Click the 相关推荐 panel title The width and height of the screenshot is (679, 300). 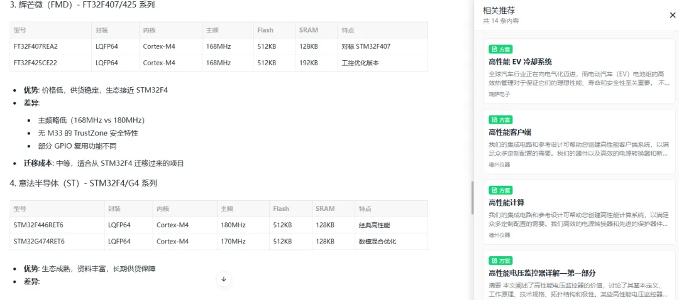(x=499, y=11)
